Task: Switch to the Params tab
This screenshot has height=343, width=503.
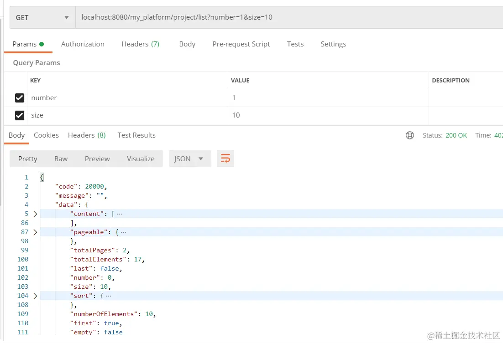Action: click(28, 44)
